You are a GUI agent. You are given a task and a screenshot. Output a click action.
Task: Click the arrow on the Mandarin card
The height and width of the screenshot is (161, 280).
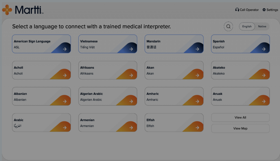point(197,49)
